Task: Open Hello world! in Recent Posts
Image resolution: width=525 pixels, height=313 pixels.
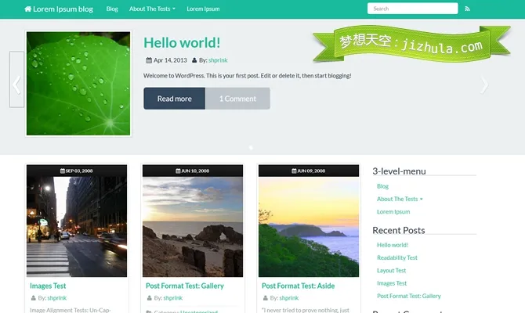Action: [393, 245]
